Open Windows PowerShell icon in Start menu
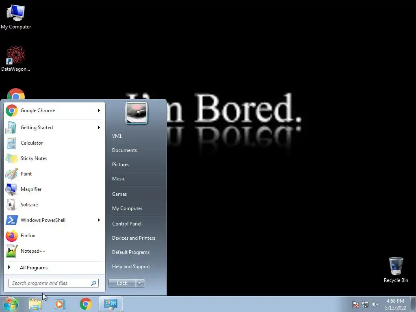416x312 pixels. tap(11, 220)
